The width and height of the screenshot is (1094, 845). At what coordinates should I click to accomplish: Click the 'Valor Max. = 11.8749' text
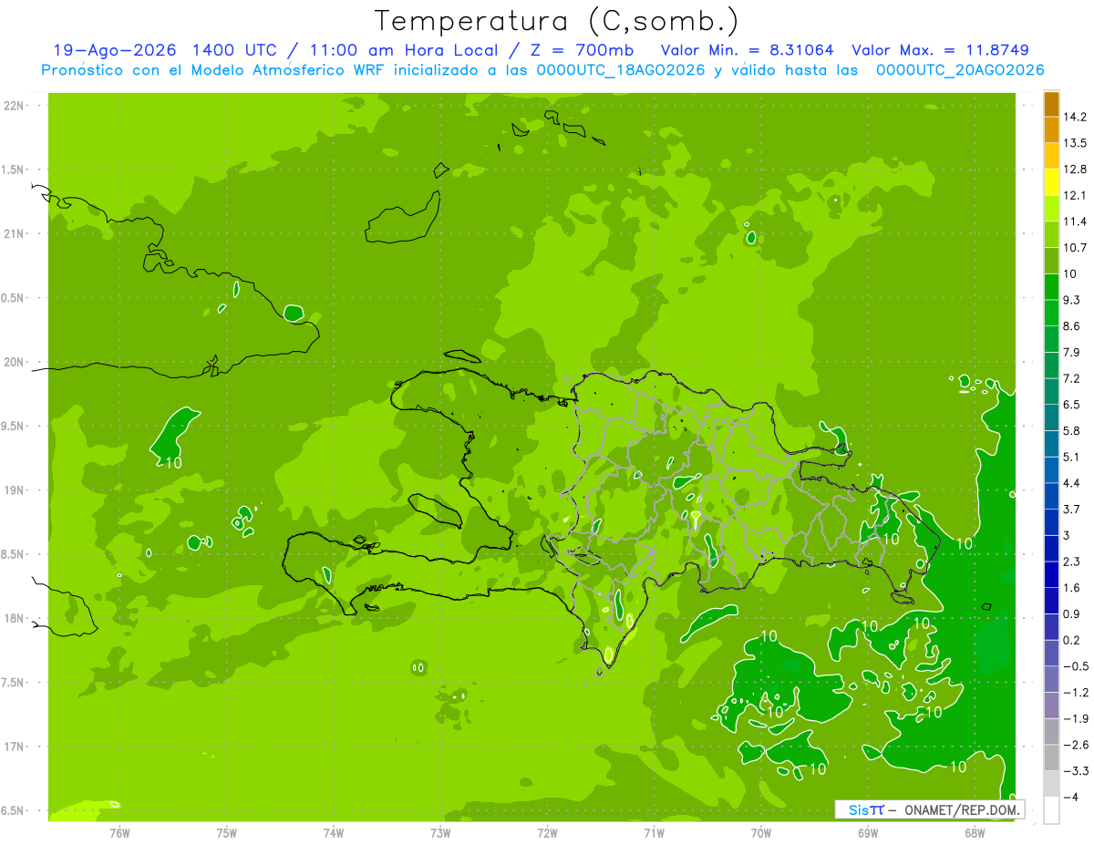pos(940,50)
